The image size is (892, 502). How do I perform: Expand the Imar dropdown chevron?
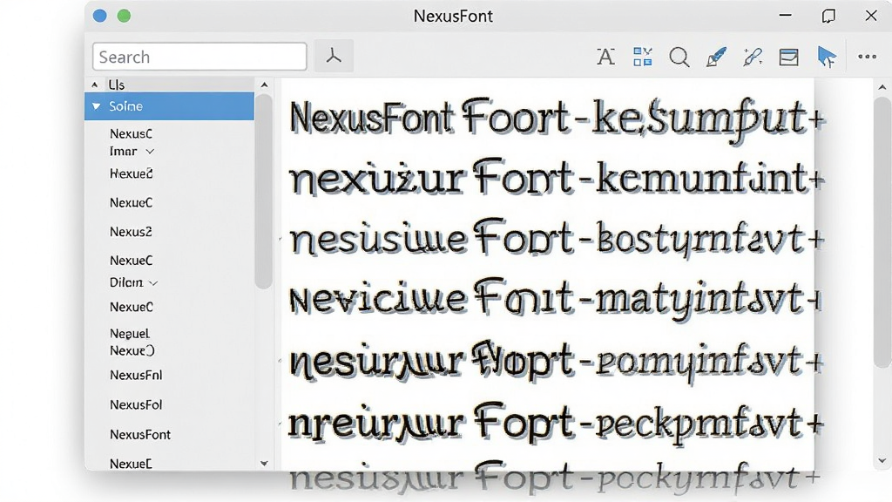pos(150,152)
